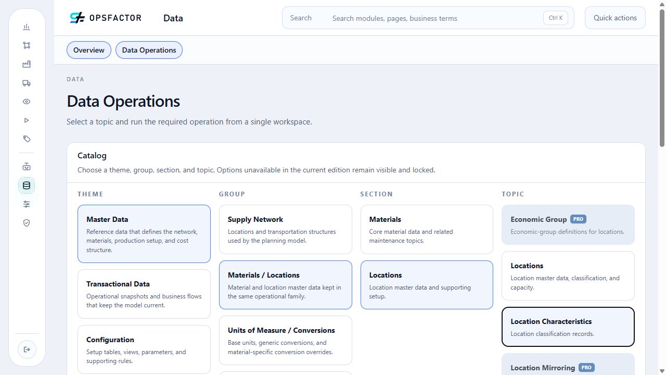The width and height of the screenshot is (666, 375).
Task: Click the 'THEME' column header
Action: (x=91, y=194)
